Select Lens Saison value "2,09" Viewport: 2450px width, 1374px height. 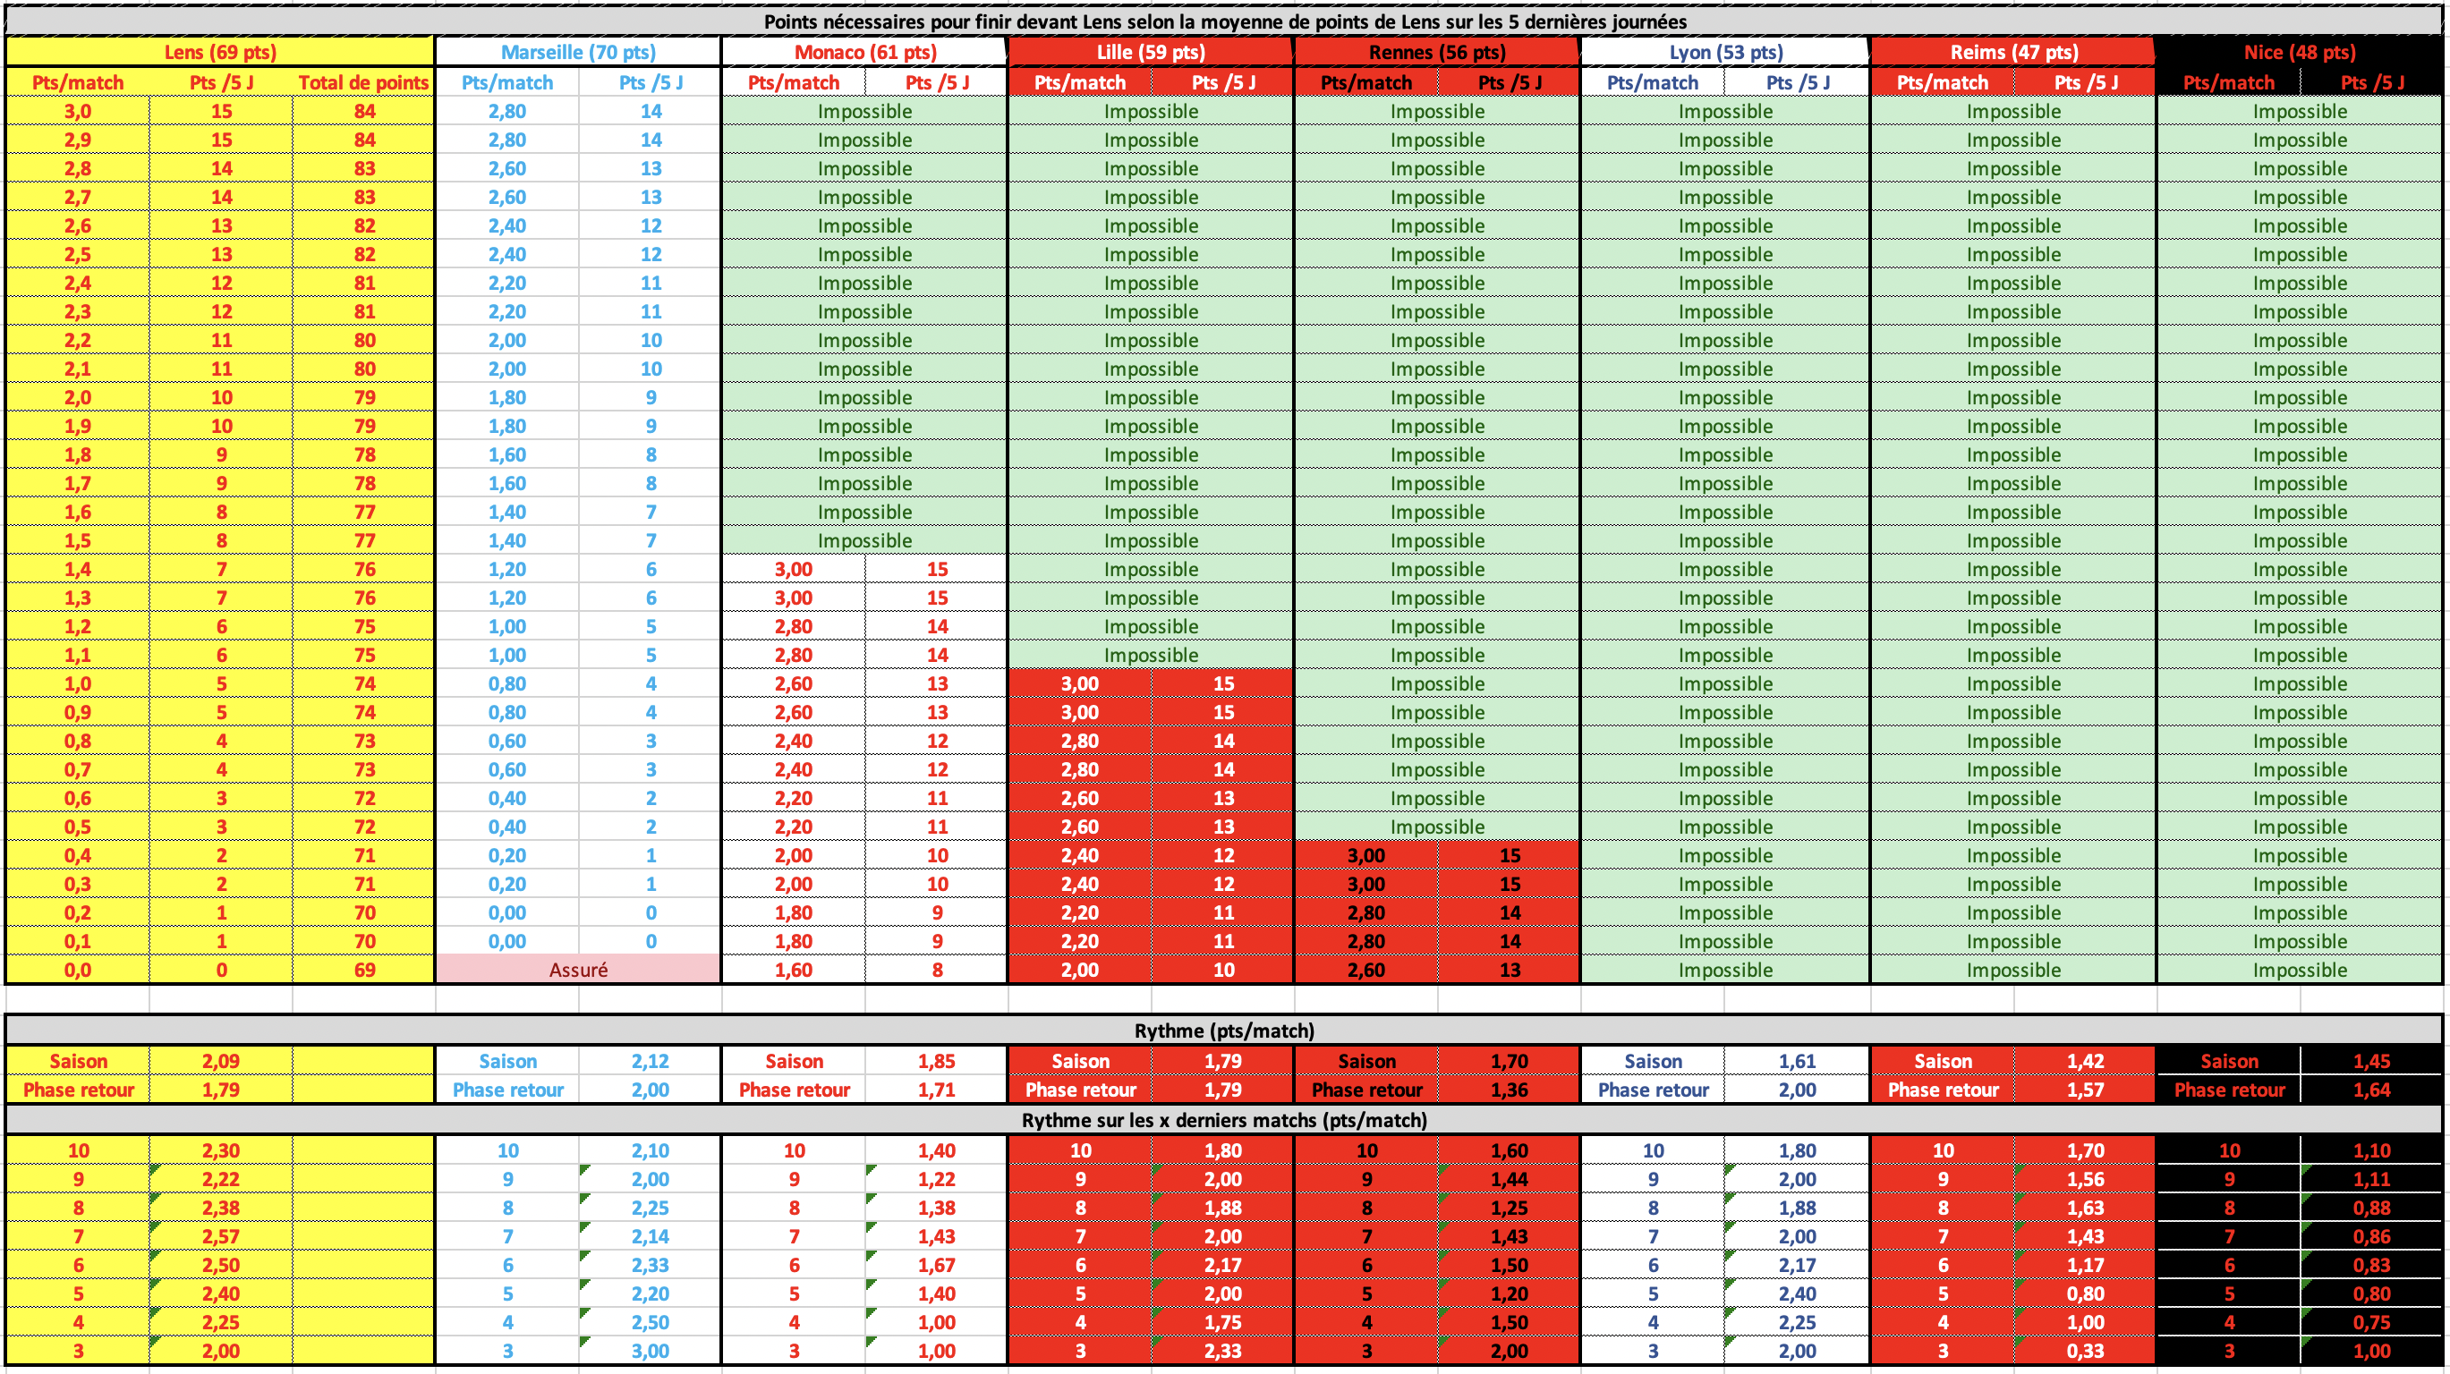pyautogui.click(x=221, y=1061)
